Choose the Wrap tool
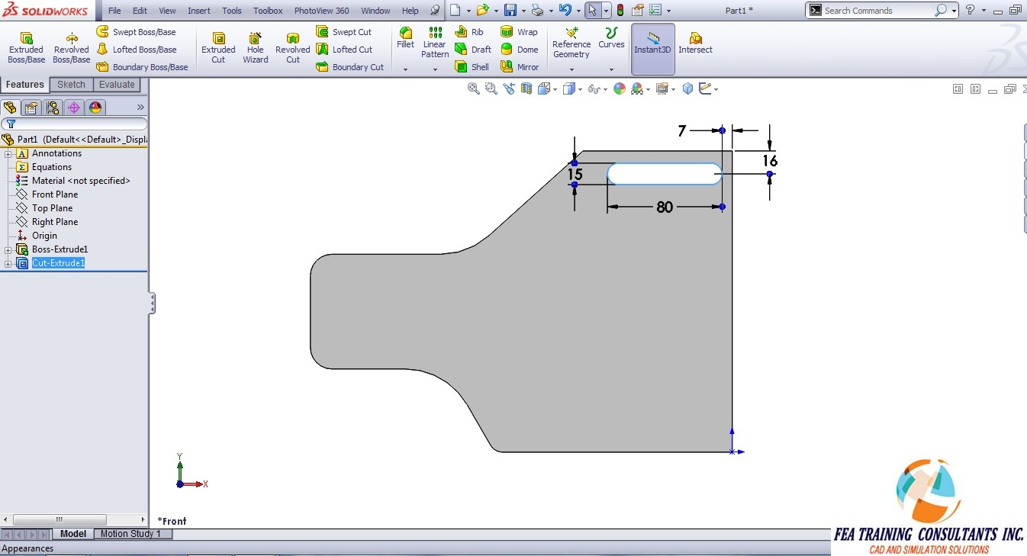This screenshot has height=556, width=1027. tap(519, 32)
